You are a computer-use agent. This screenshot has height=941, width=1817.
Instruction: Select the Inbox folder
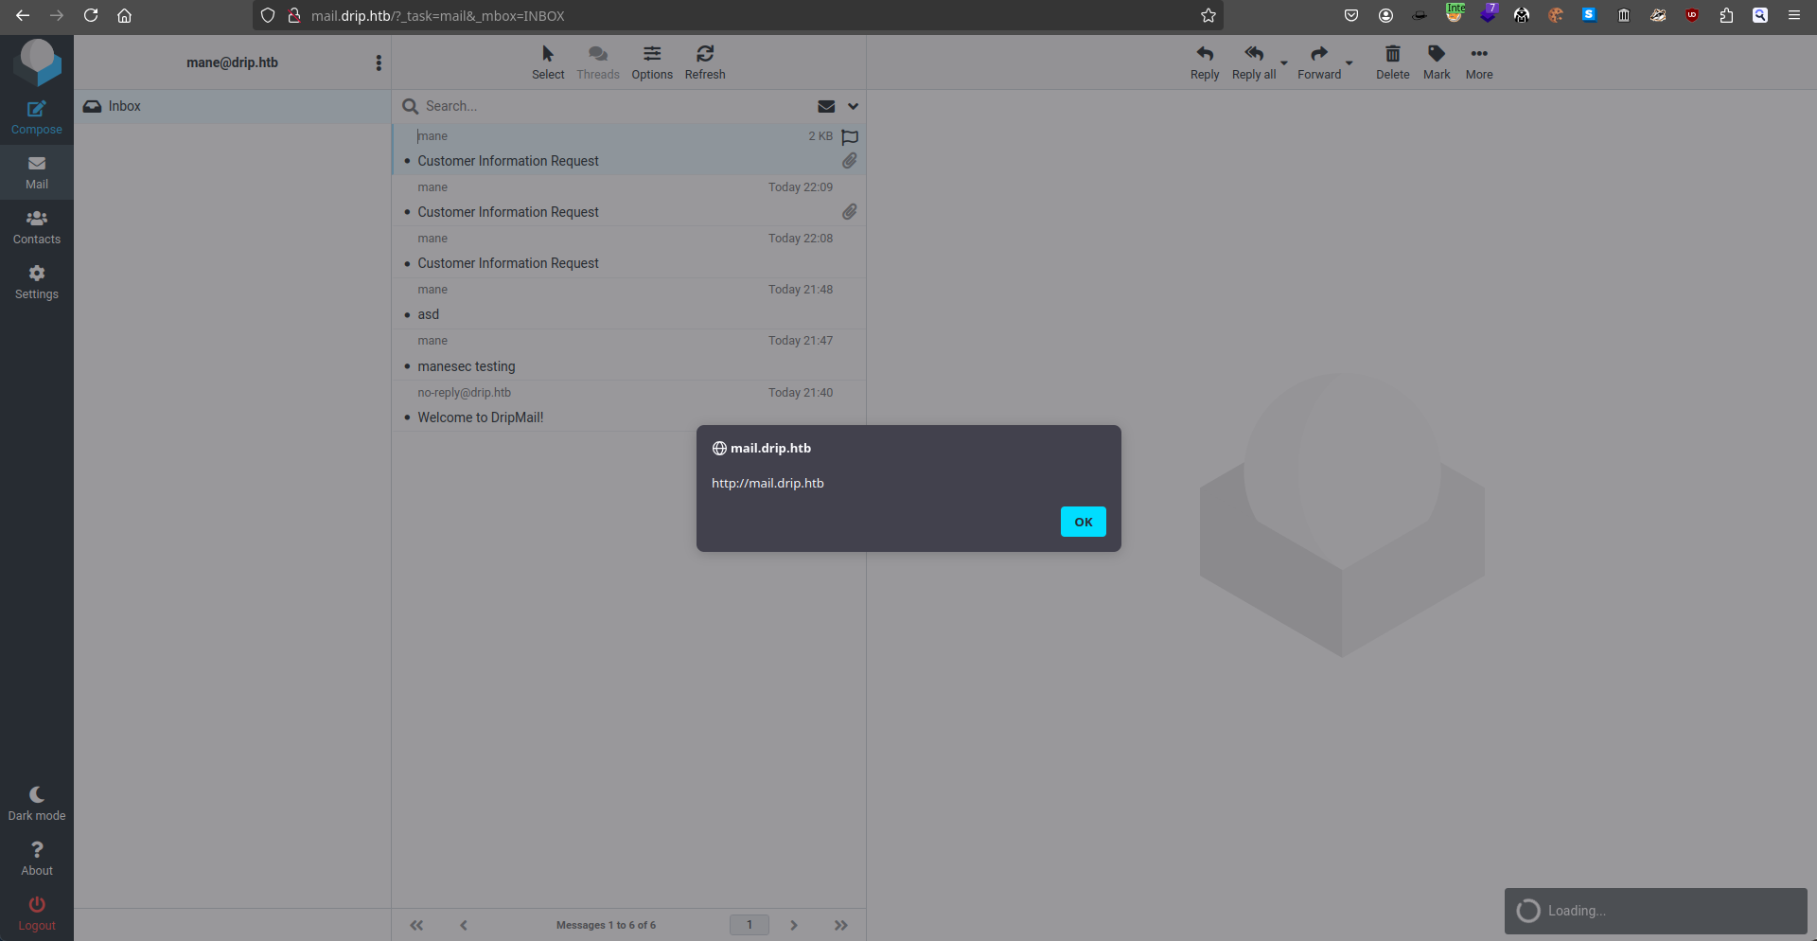[x=124, y=106]
